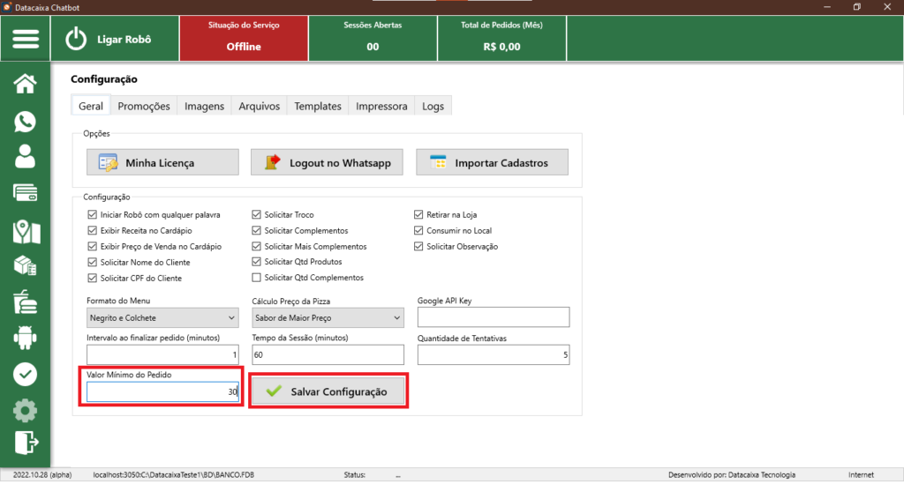Enable Solicitar Qtd Complementos checkbox
This screenshot has height=484, width=904.
[257, 278]
